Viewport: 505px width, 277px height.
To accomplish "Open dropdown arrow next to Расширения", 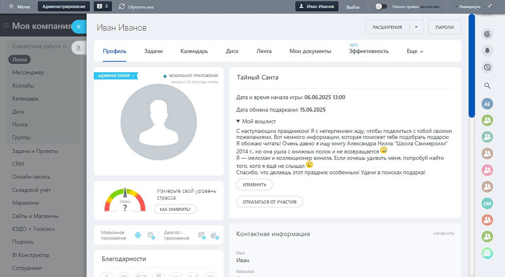I will [416, 27].
